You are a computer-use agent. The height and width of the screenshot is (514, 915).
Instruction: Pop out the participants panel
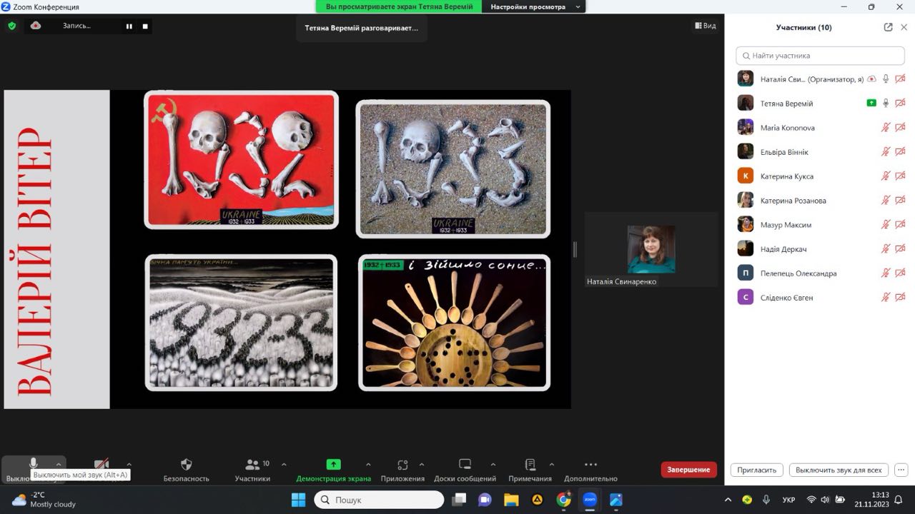(888, 27)
